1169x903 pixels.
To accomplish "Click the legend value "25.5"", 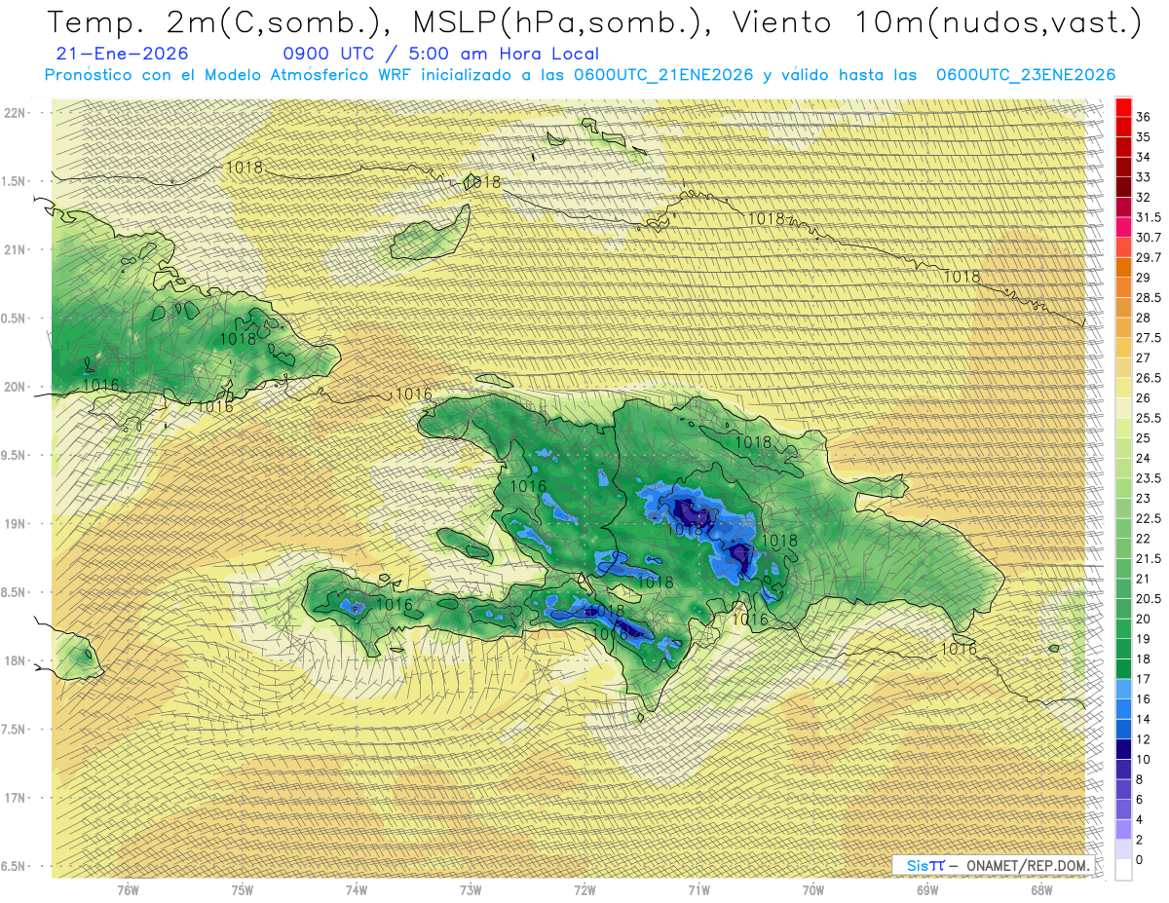I will [x=1149, y=418].
